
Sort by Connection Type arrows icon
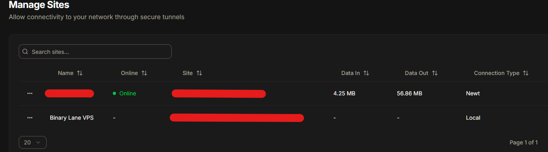pyautogui.click(x=526, y=73)
